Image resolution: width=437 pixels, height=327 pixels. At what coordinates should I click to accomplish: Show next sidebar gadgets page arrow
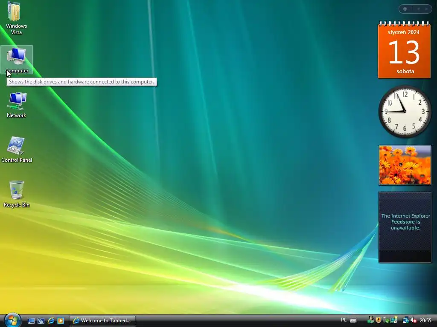(426, 9)
